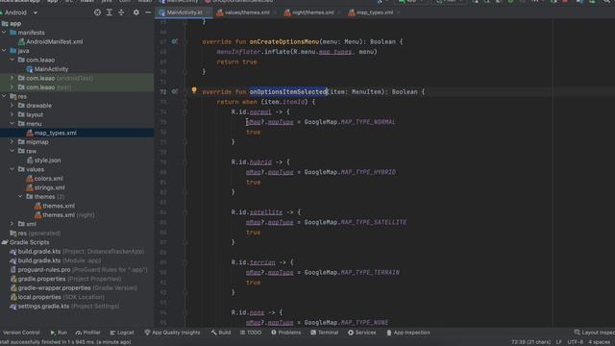Click the UTF-8 encoding status indicator

tap(575, 342)
